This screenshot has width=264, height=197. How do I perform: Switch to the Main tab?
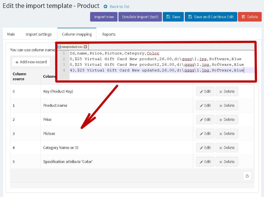[11, 34]
